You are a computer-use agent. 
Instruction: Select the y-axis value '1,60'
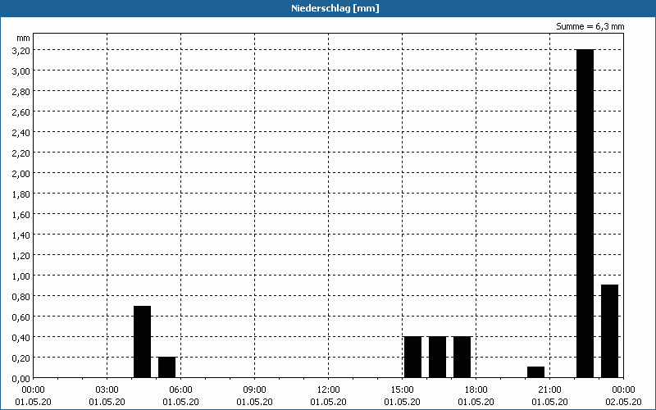tap(21, 214)
